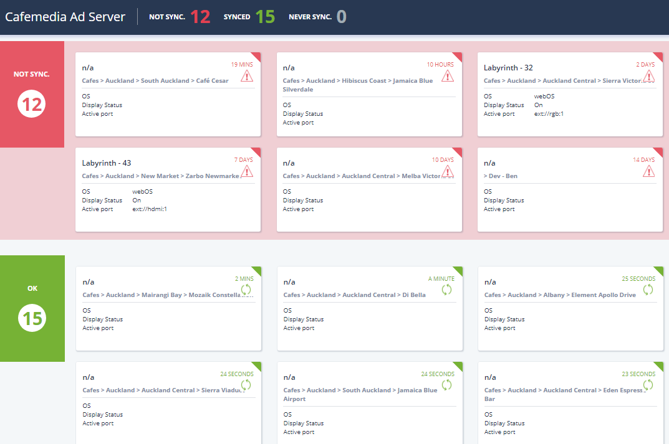The image size is (669, 444).
Task: Click the 25 SECONDS time label
Action: pyautogui.click(x=638, y=279)
